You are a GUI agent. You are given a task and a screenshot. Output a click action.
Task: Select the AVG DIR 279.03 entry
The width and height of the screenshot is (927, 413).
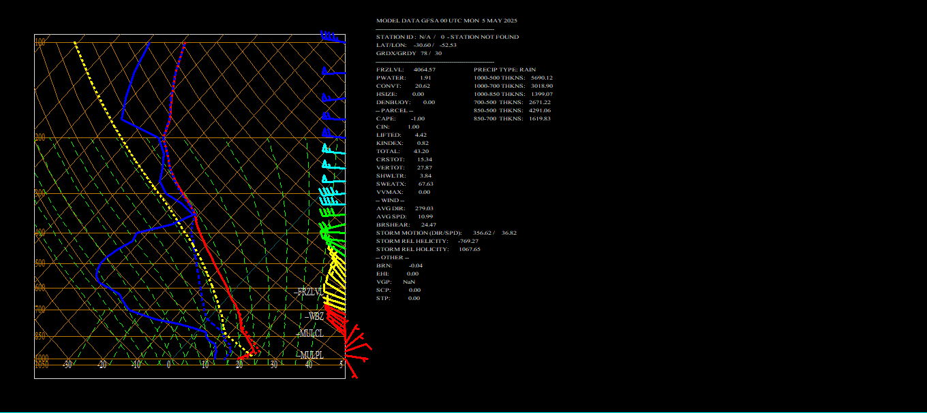[406, 208]
